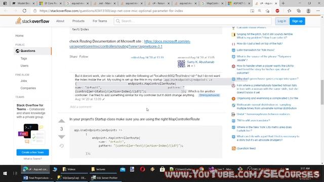Open the About menu item
Image resolution: width=324 pixels, height=182 pixels.
[x=60, y=21]
